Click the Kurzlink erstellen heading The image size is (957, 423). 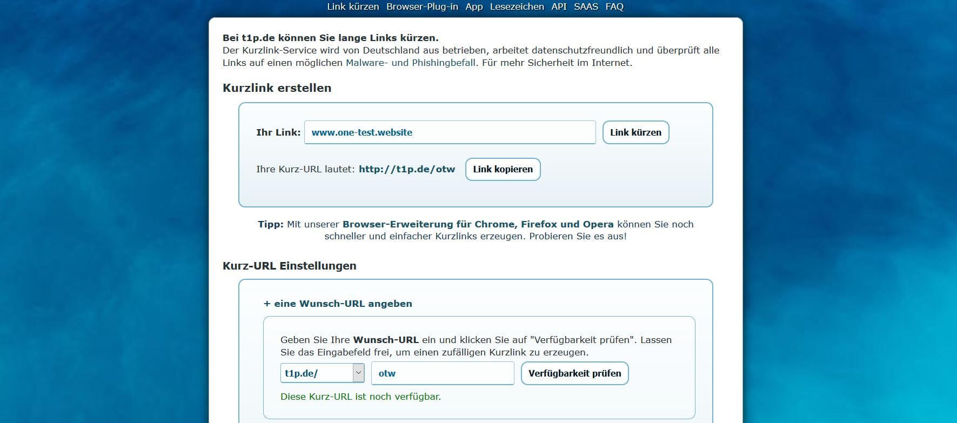tap(277, 88)
